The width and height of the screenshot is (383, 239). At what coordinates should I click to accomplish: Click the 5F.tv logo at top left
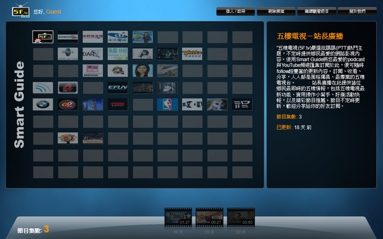click(x=20, y=10)
